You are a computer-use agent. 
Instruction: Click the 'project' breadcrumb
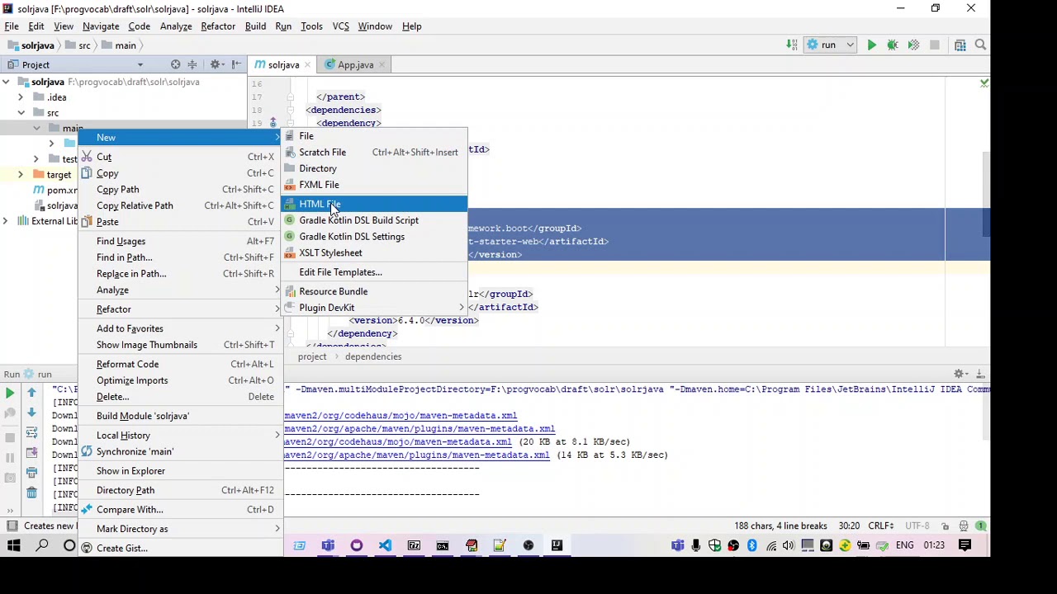tap(312, 356)
